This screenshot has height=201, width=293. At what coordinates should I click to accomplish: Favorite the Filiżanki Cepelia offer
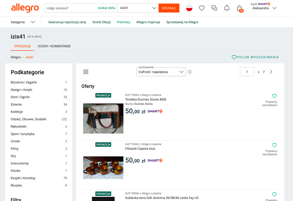pyautogui.click(x=274, y=145)
